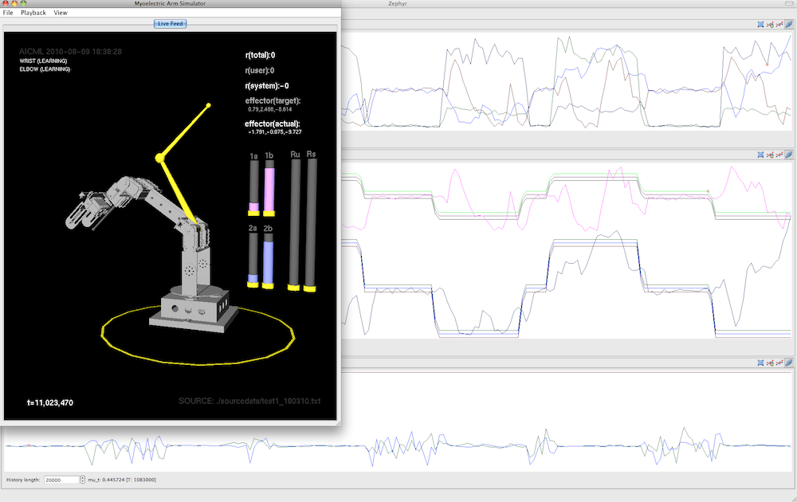
Task: Click the 1b pink signal bar
Action: coord(269,188)
